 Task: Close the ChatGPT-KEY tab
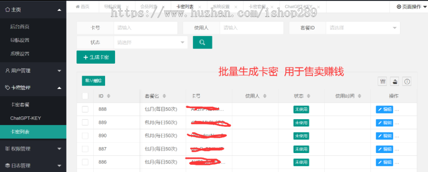pos(318,7)
